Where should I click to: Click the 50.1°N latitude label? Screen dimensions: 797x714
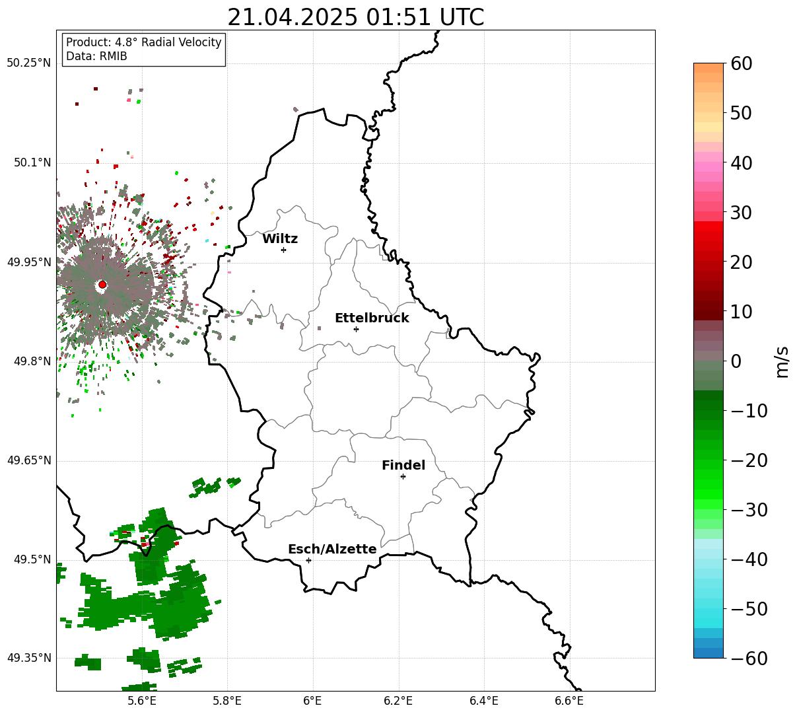[x=32, y=162]
